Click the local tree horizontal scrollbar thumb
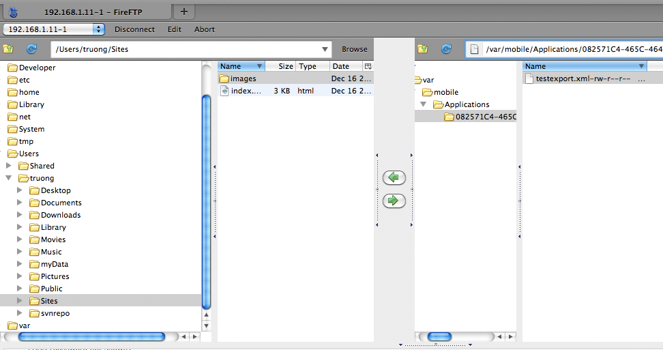This screenshot has height=350, width=663. coord(91,336)
